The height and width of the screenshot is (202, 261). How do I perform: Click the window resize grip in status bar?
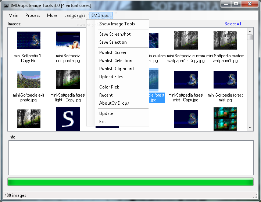pyautogui.click(x=255, y=196)
